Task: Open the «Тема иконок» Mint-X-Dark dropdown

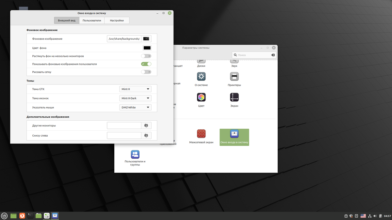Action: click(135, 98)
